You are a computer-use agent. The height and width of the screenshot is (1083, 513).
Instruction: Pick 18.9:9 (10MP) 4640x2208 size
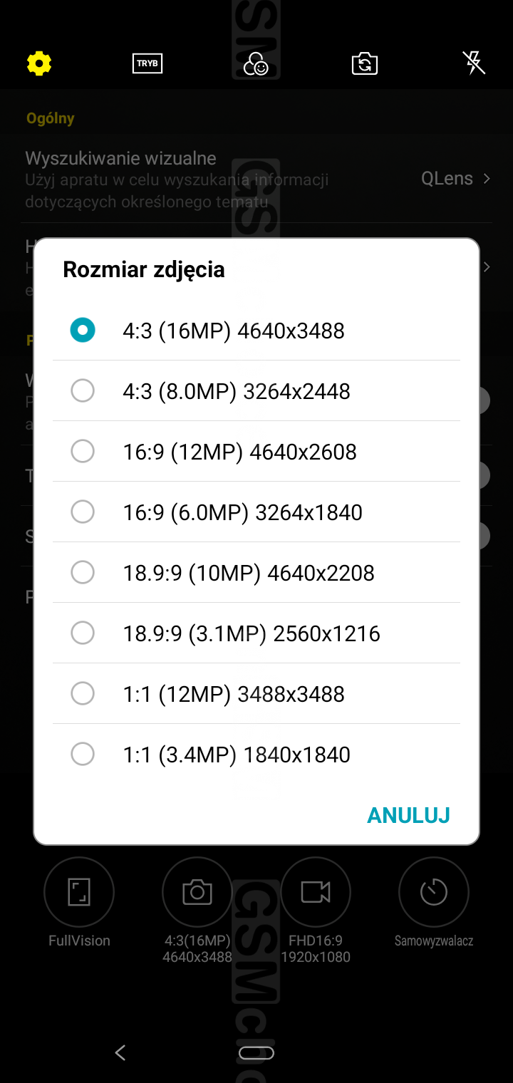coord(249,573)
